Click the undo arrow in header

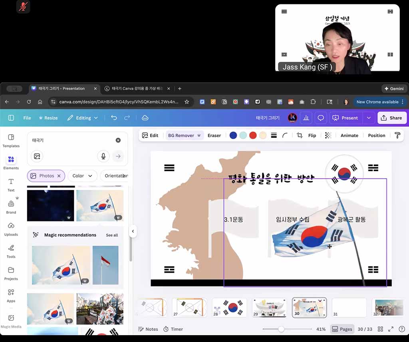(x=114, y=118)
